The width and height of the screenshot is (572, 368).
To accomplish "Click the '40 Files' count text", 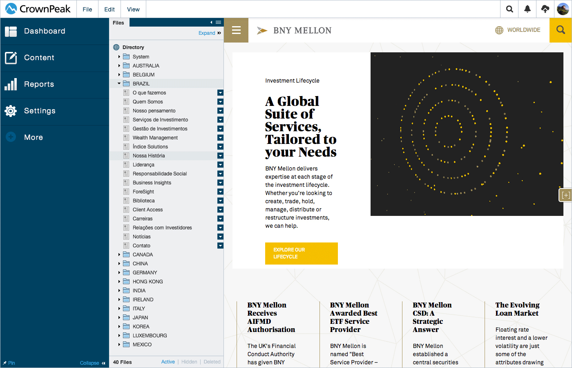I will 123,362.
